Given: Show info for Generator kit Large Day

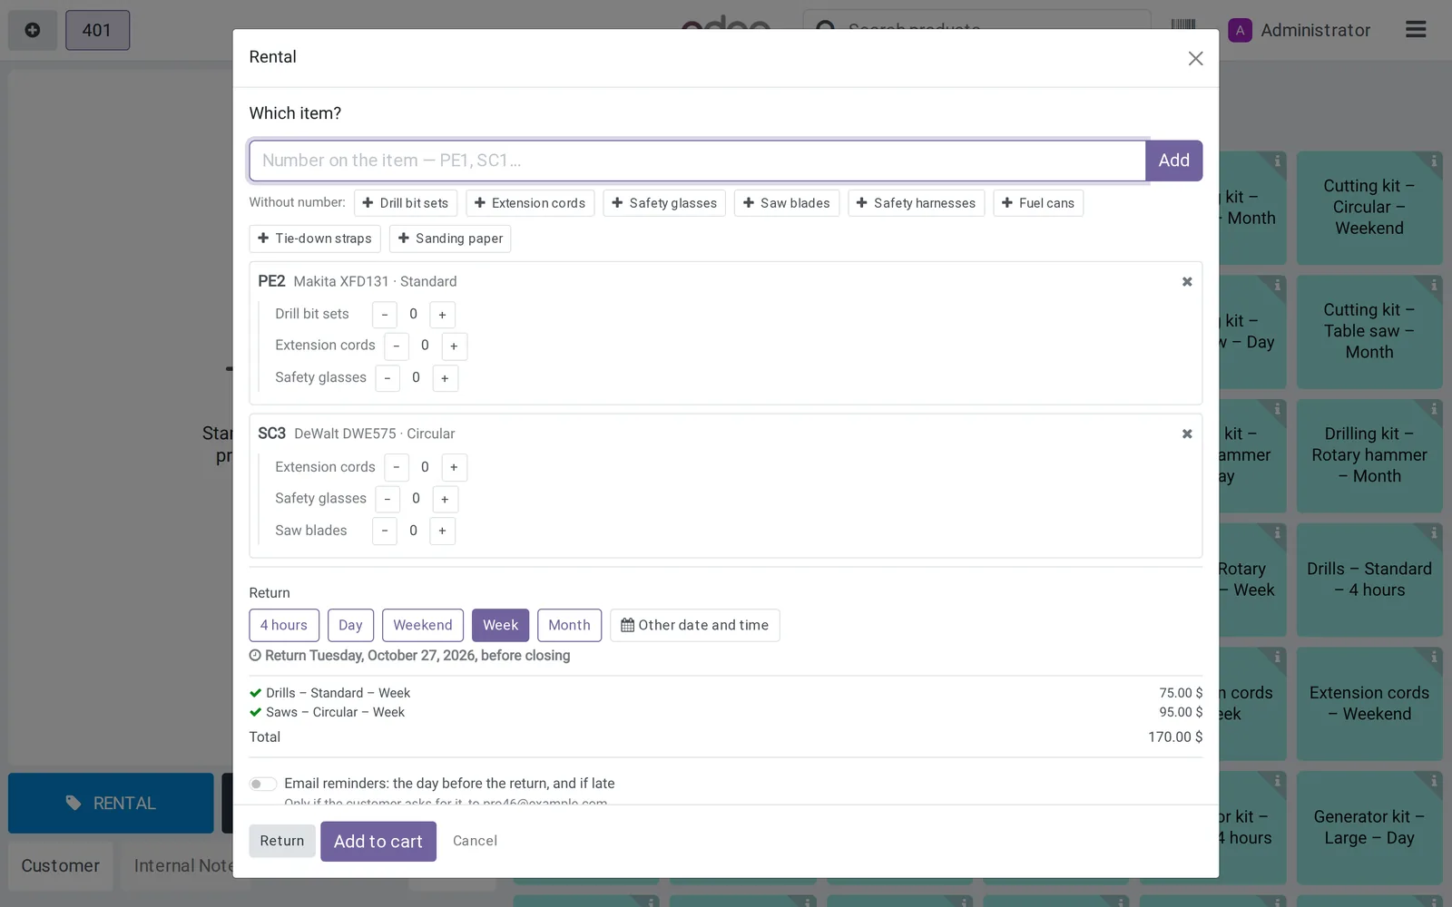Looking at the screenshot, I should 1434,780.
